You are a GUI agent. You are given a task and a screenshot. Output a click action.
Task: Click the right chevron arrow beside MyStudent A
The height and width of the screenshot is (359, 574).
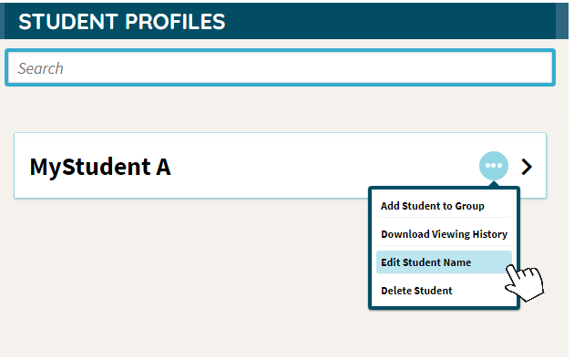(527, 167)
